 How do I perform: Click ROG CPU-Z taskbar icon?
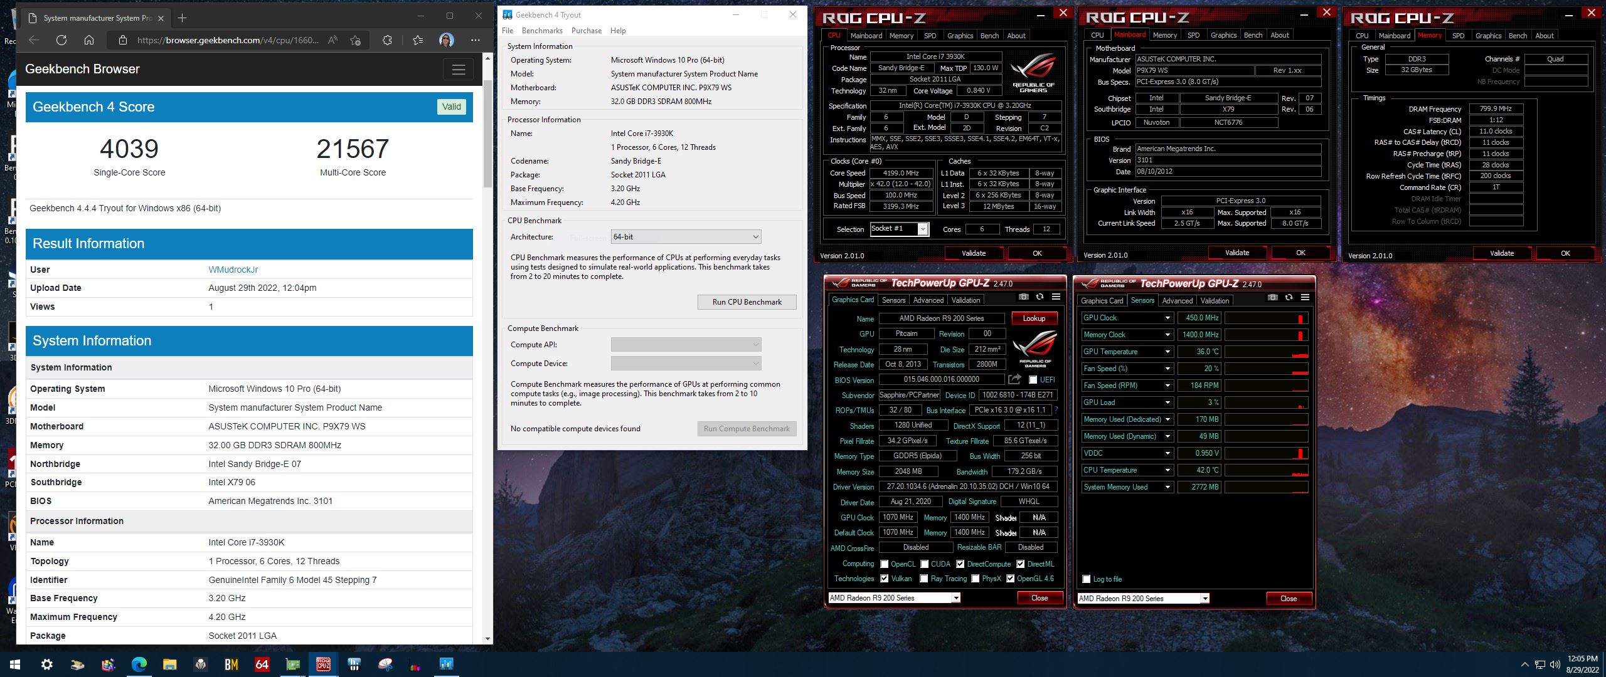click(323, 664)
